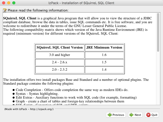Click the '1.4' JRE version cell
The image size is (163, 122).
point(104,70)
